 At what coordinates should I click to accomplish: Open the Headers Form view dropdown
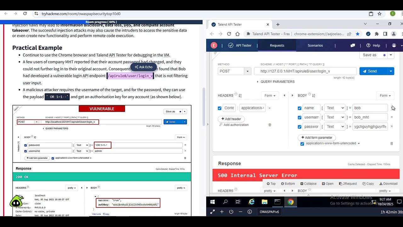point(270,96)
